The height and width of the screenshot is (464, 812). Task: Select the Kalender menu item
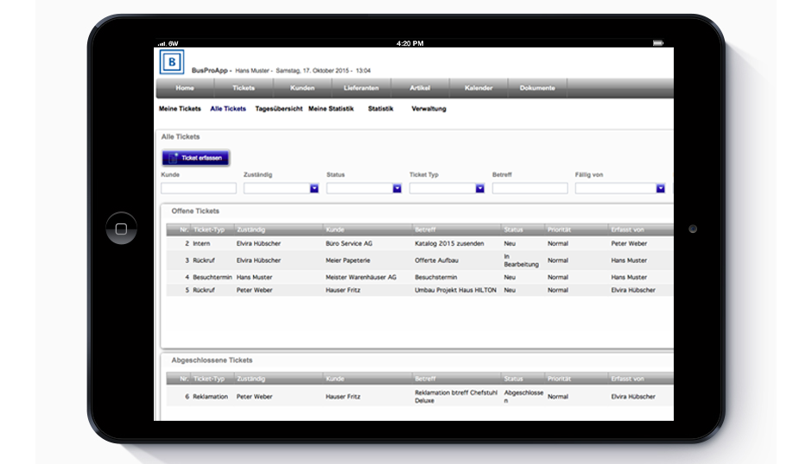point(479,88)
